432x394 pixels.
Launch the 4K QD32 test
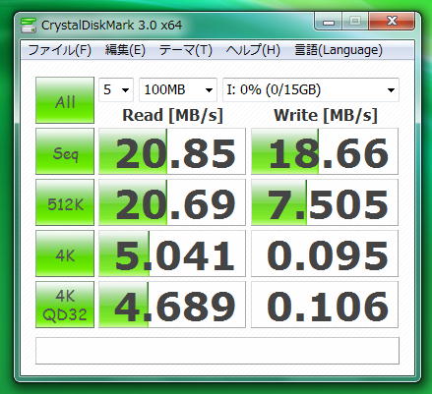65,305
